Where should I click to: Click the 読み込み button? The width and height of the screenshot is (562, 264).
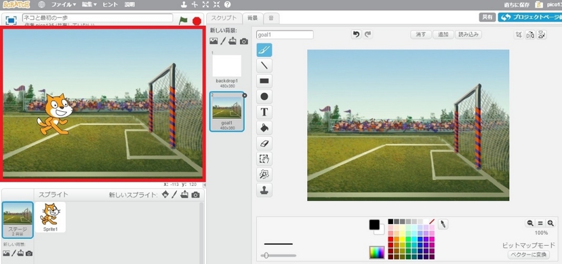coord(469,35)
